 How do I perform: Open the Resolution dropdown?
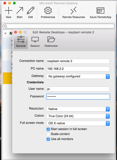click(x=78, y=109)
